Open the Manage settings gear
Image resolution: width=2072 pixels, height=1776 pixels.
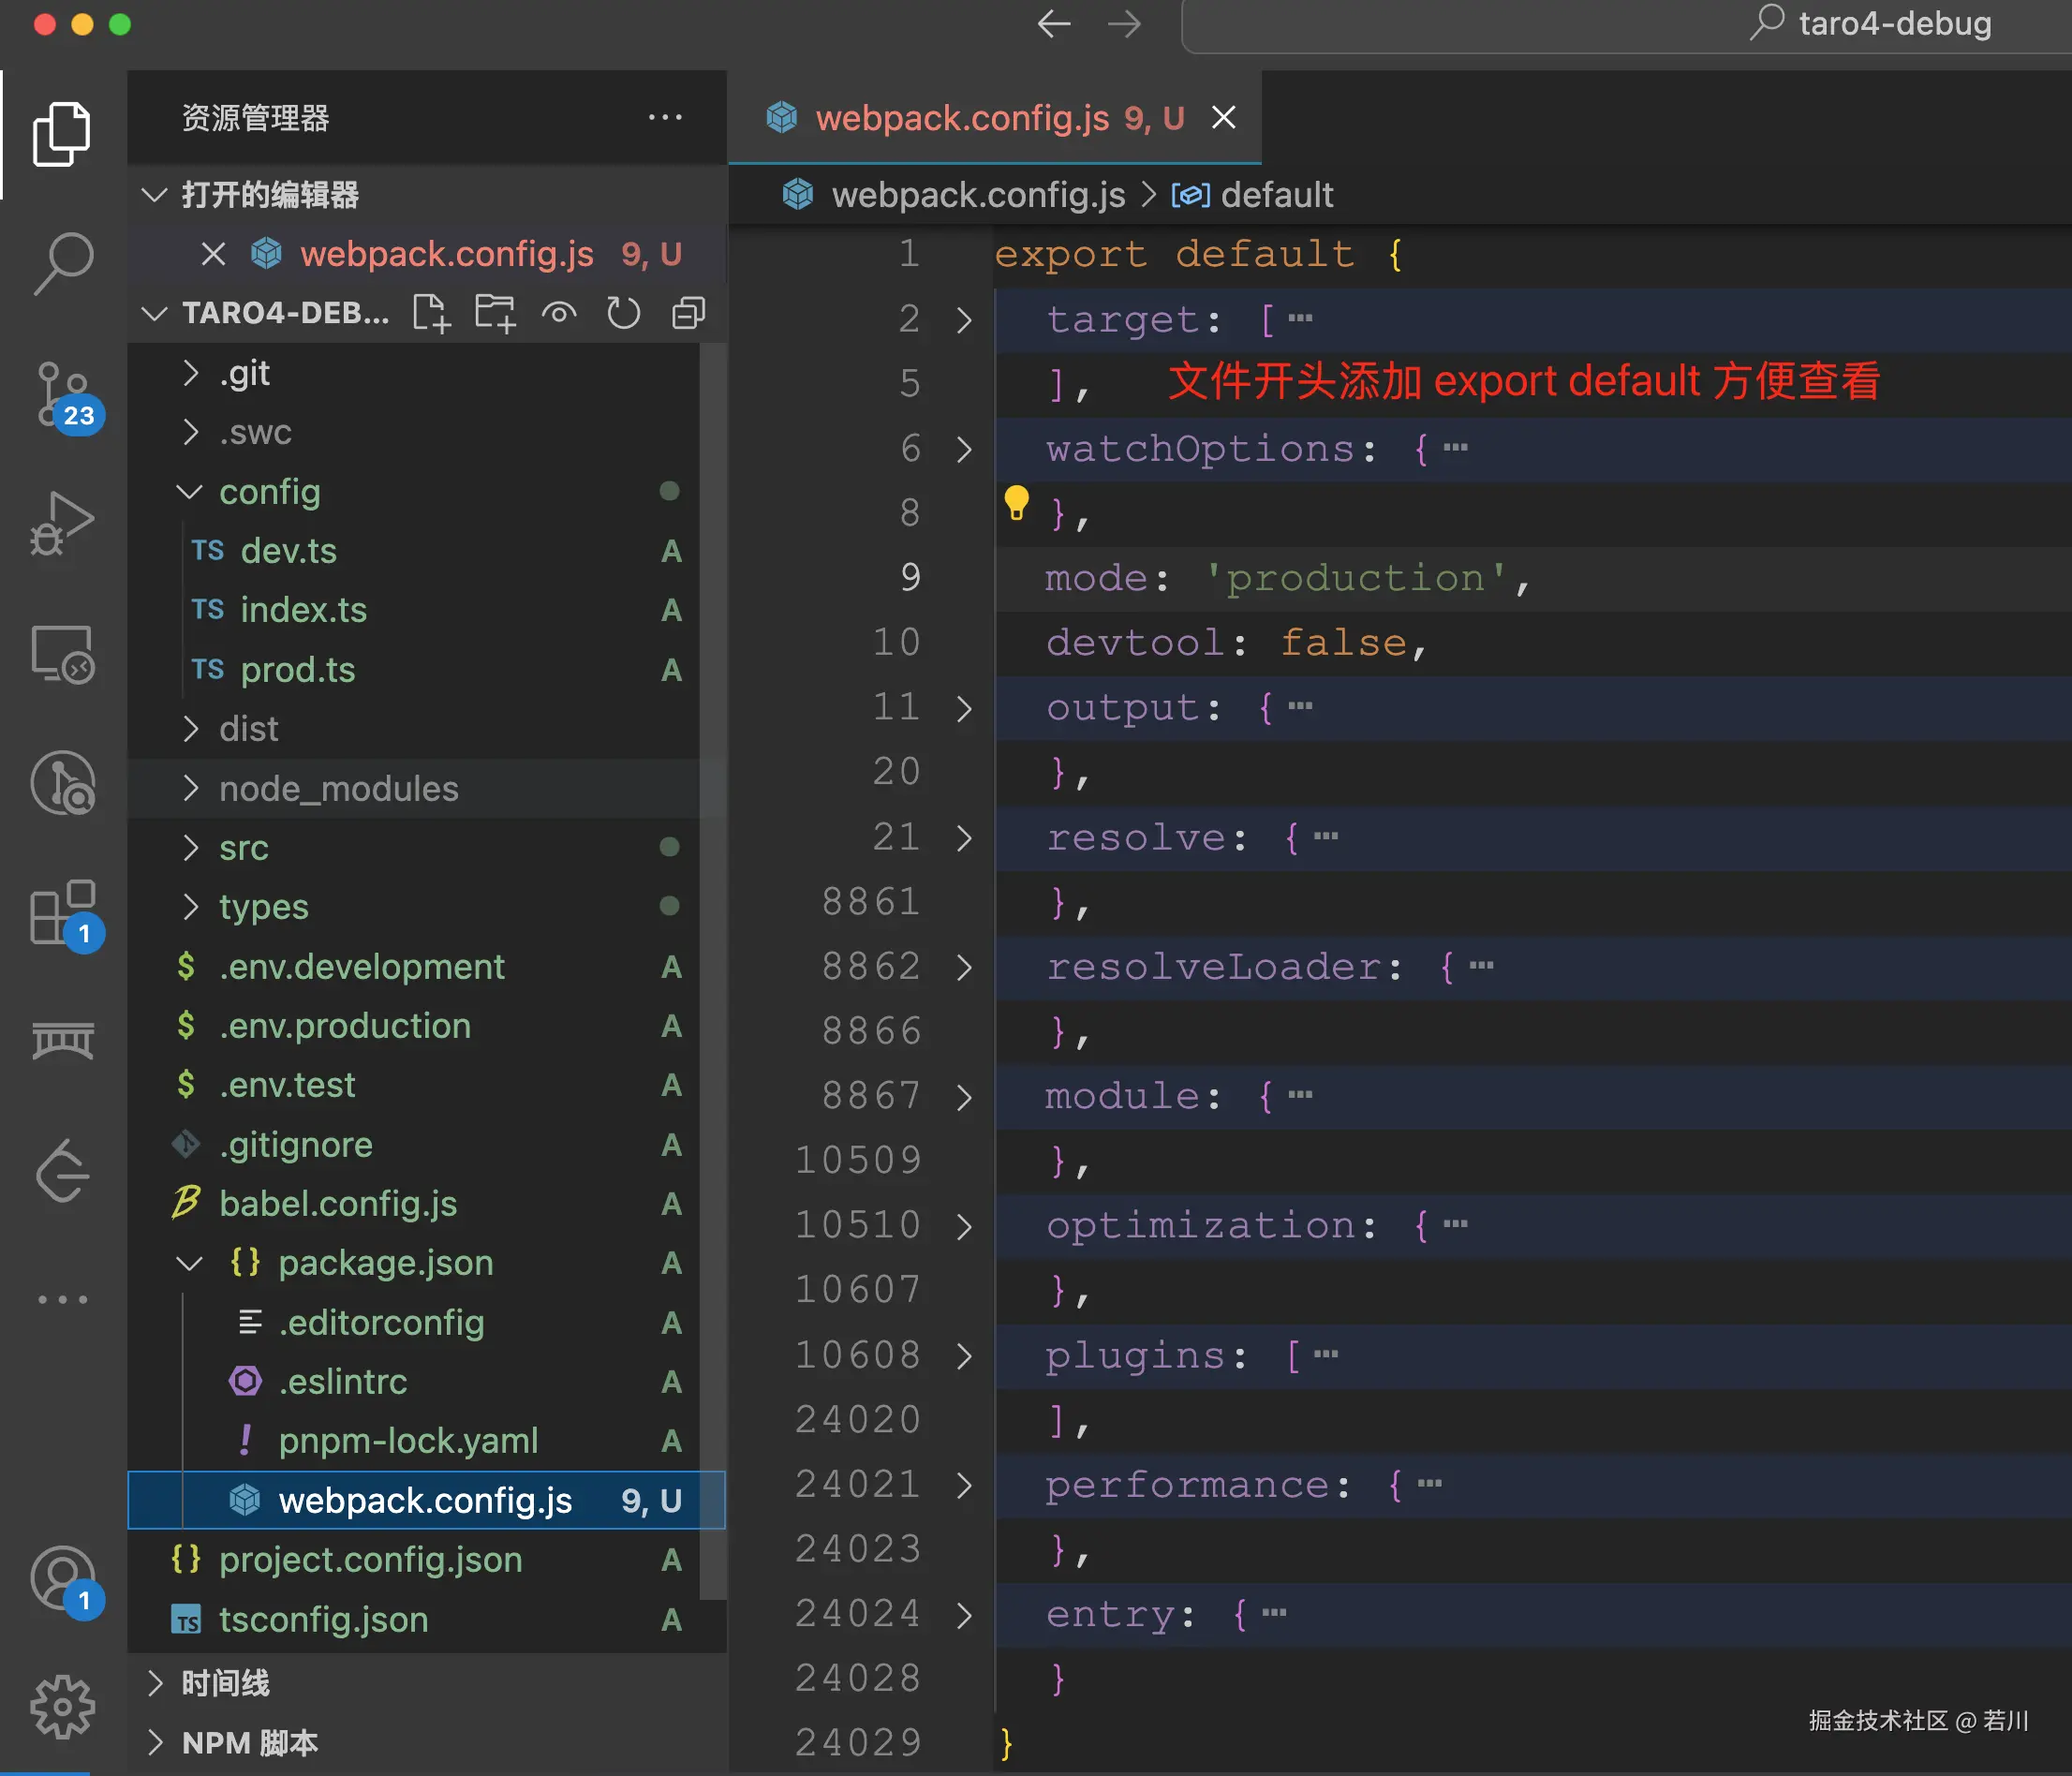pyautogui.click(x=62, y=1708)
